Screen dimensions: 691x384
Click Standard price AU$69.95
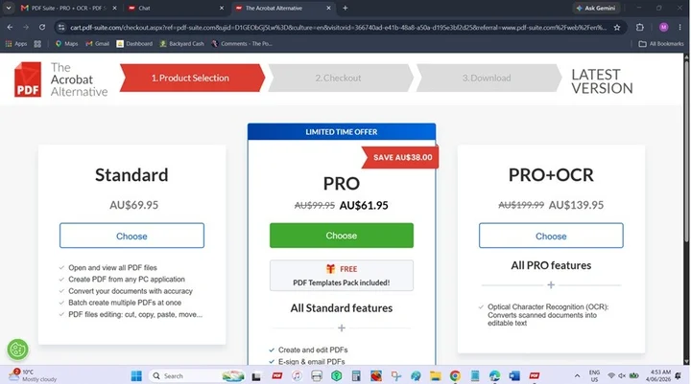click(x=134, y=205)
